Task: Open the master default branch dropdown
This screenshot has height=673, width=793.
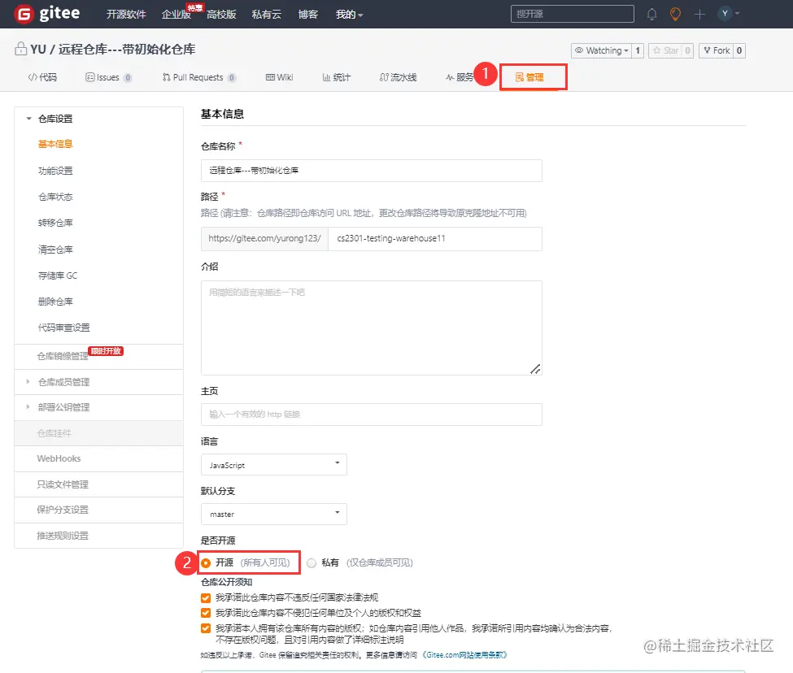Action: point(273,514)
